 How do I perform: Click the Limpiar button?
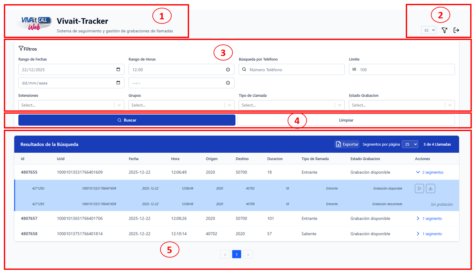click(346, 120)
